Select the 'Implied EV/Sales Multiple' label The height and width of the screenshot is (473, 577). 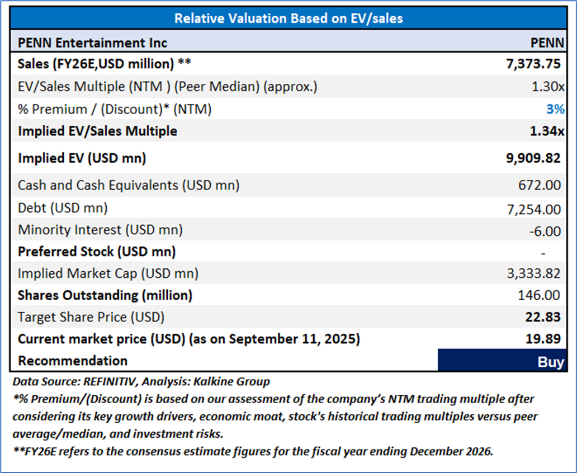click(97, 131)
